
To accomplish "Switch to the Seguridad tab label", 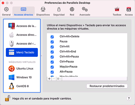I will click(x=59, y=15).
